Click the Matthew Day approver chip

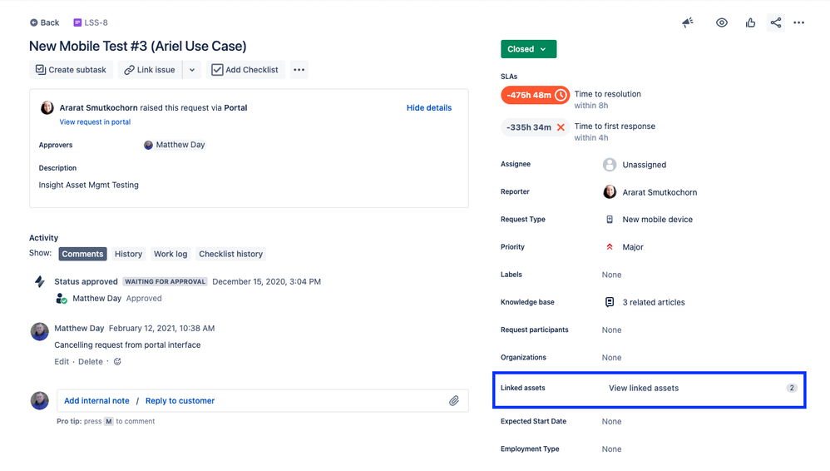174,145
